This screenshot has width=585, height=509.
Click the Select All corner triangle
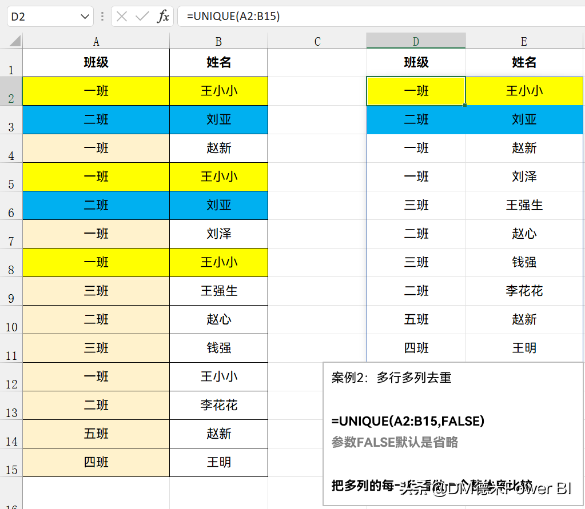(15, 40)
